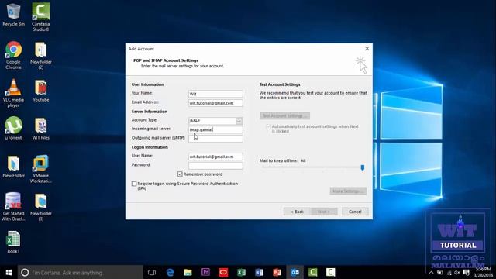Image resolution: width=496 pixels, height=279 pixels.
Task: Click the Email Address field
Action: [x=215, y=103]
